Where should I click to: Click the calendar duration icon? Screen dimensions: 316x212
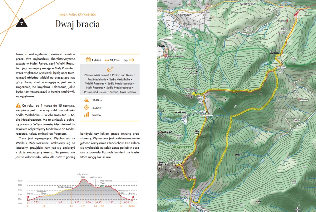[x=88, y=60]
